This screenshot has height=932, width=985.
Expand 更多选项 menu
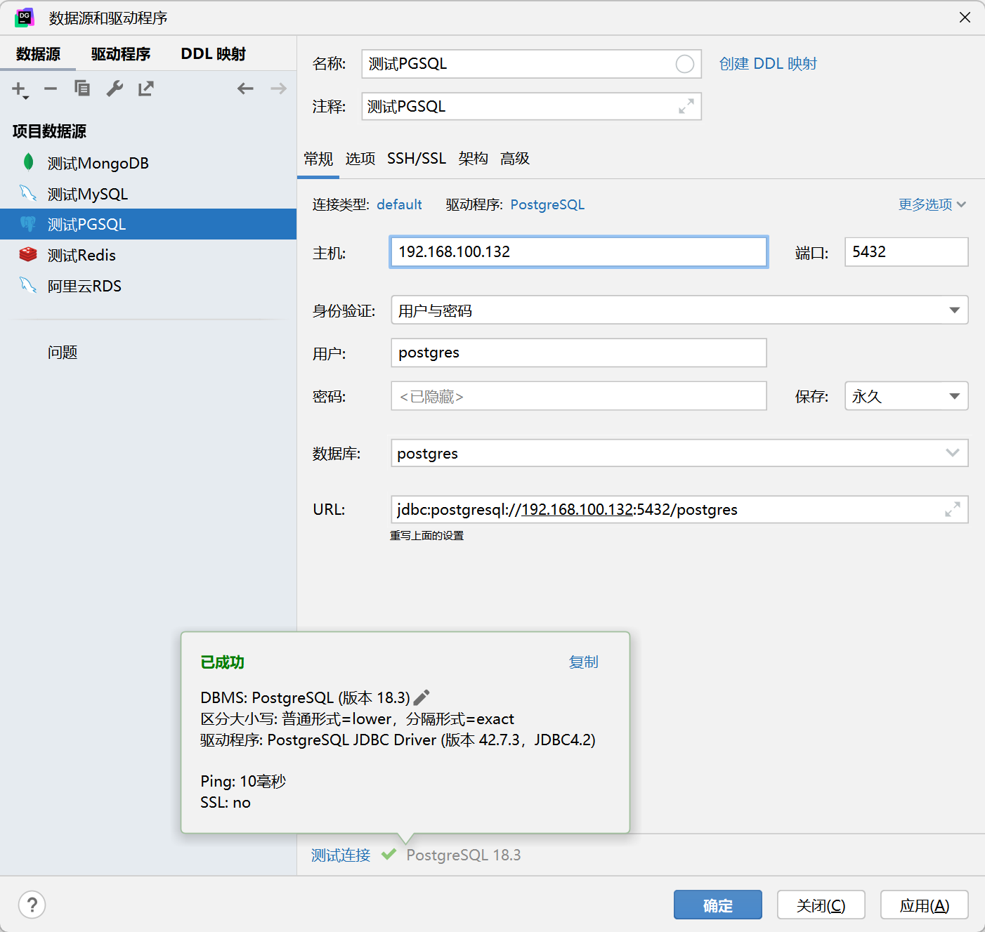[932, 204]
